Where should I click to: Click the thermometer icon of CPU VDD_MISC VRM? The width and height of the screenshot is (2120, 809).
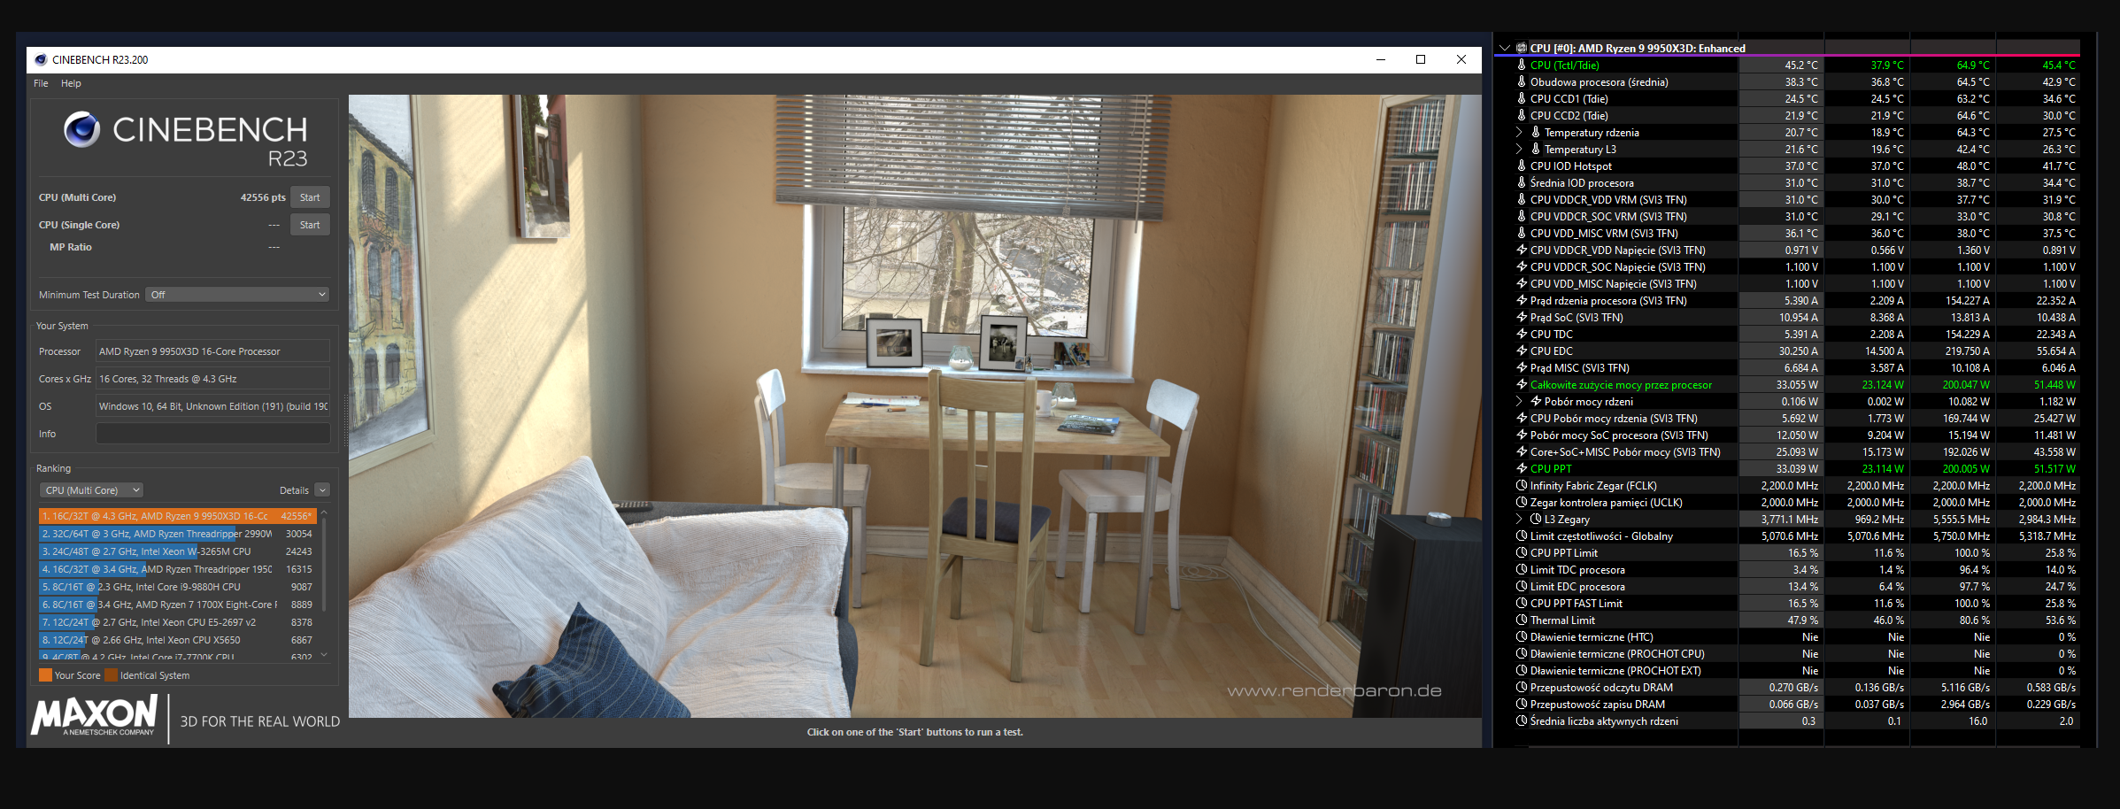tap(1522, 233)
